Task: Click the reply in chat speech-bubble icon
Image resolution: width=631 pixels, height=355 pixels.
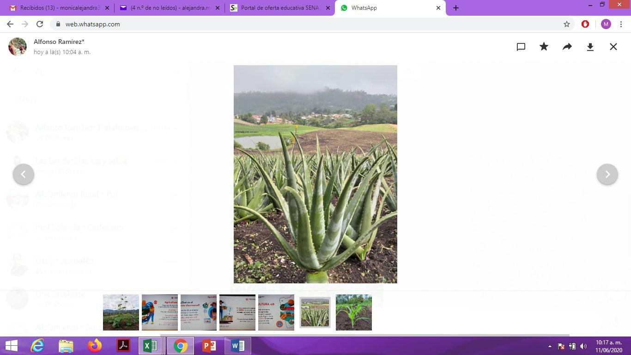Action: (x=521, y=47)
